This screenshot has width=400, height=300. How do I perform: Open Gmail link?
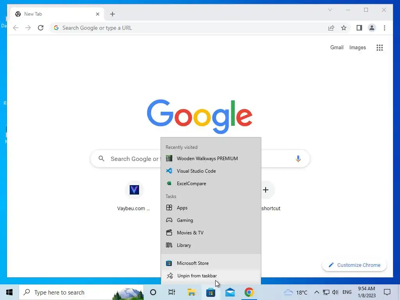[x=337, y=47]
